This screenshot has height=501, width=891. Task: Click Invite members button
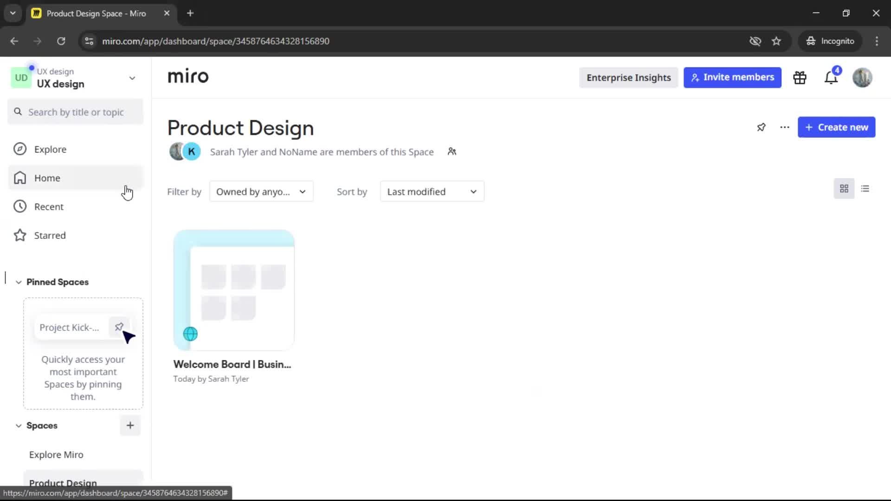click(732, 77)
